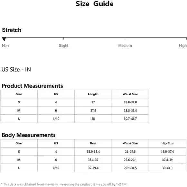Select the 37.4 length cell
The height and width of the screenshot is (187, 187).
93,111
